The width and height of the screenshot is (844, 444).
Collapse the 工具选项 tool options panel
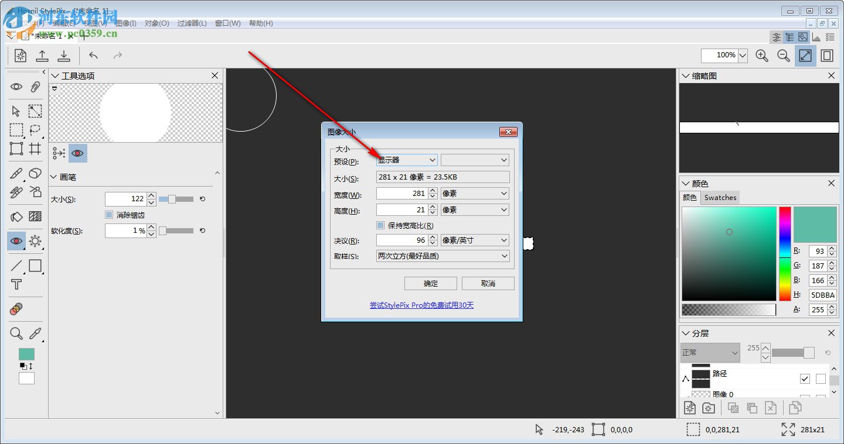pos(55,76)
